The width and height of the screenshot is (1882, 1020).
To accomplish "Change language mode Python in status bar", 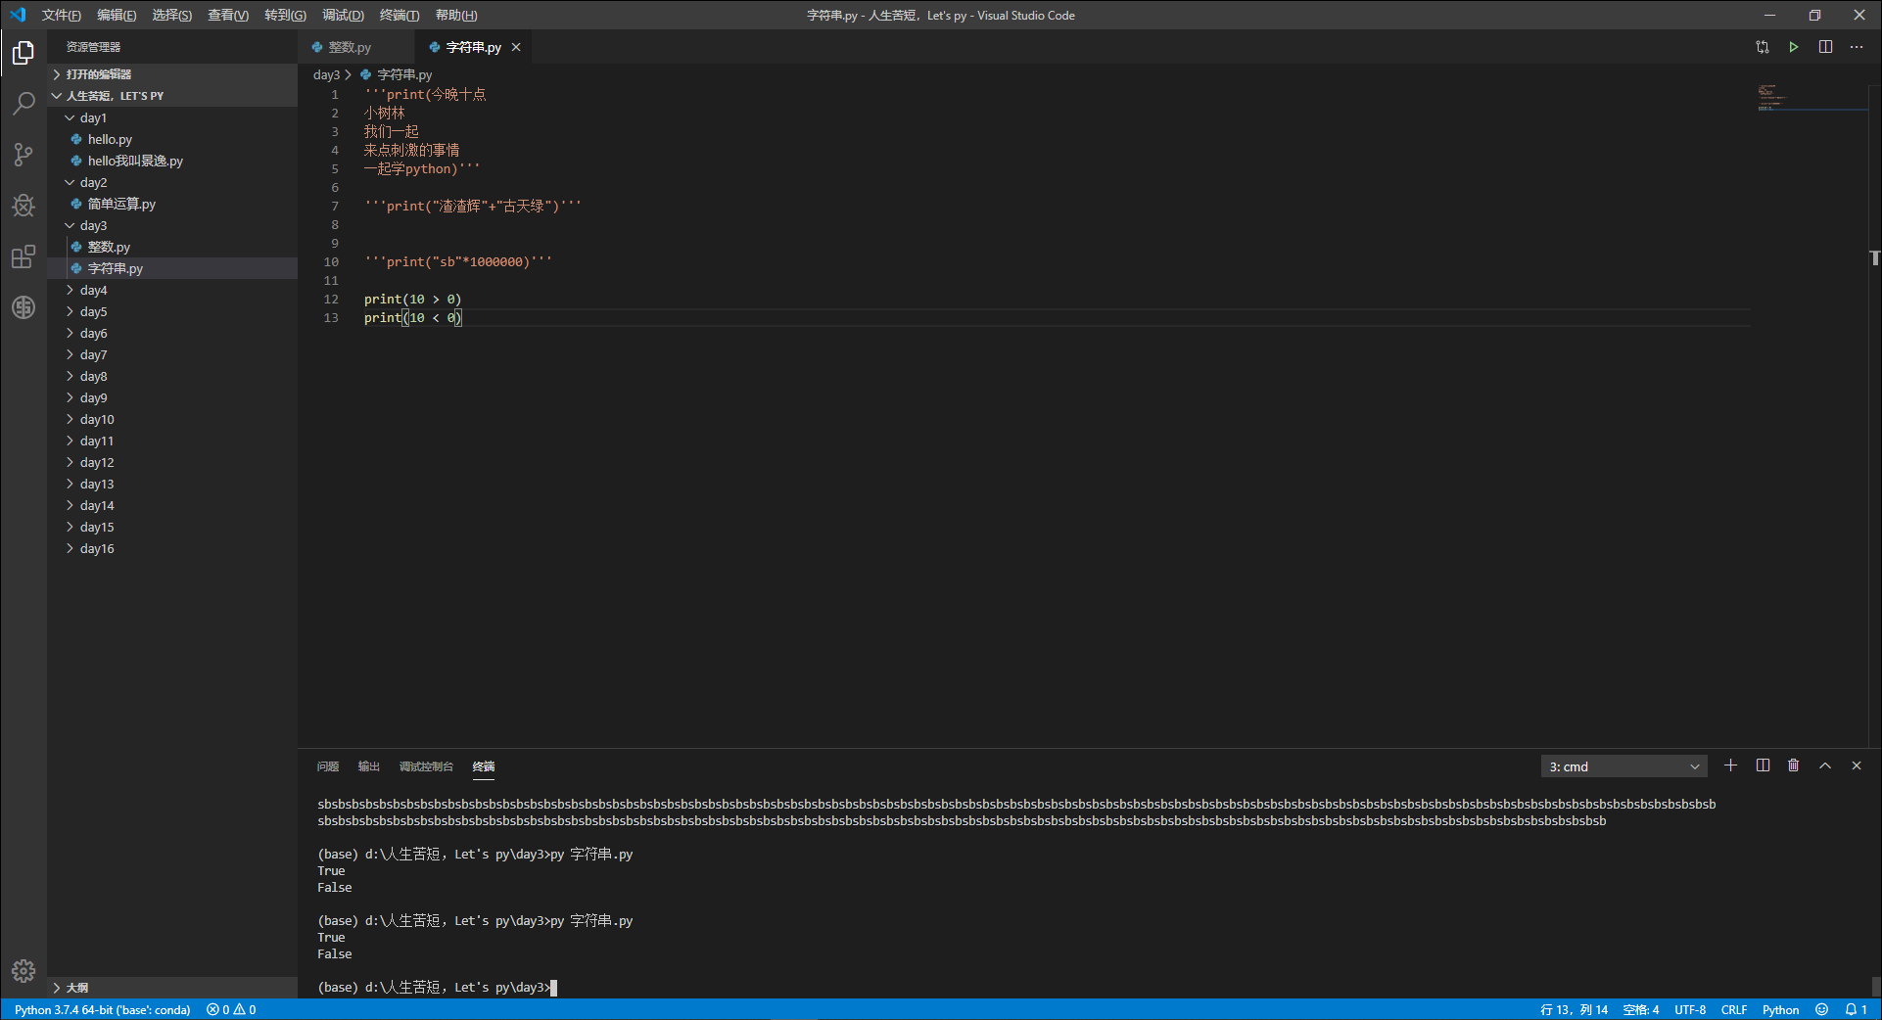I will pyautogui.click(x=1781, y=1009).
